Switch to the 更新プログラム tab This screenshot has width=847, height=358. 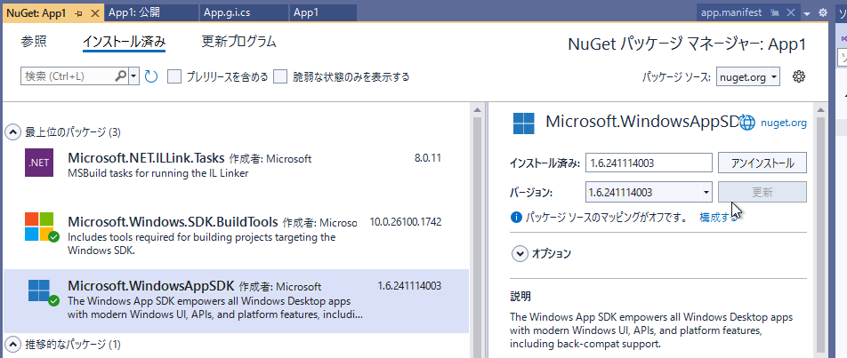click(x=238, y=42)
